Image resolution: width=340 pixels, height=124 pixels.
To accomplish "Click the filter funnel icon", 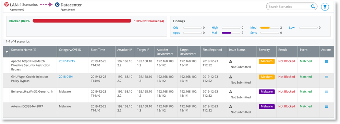I will (x=325, y=7).
